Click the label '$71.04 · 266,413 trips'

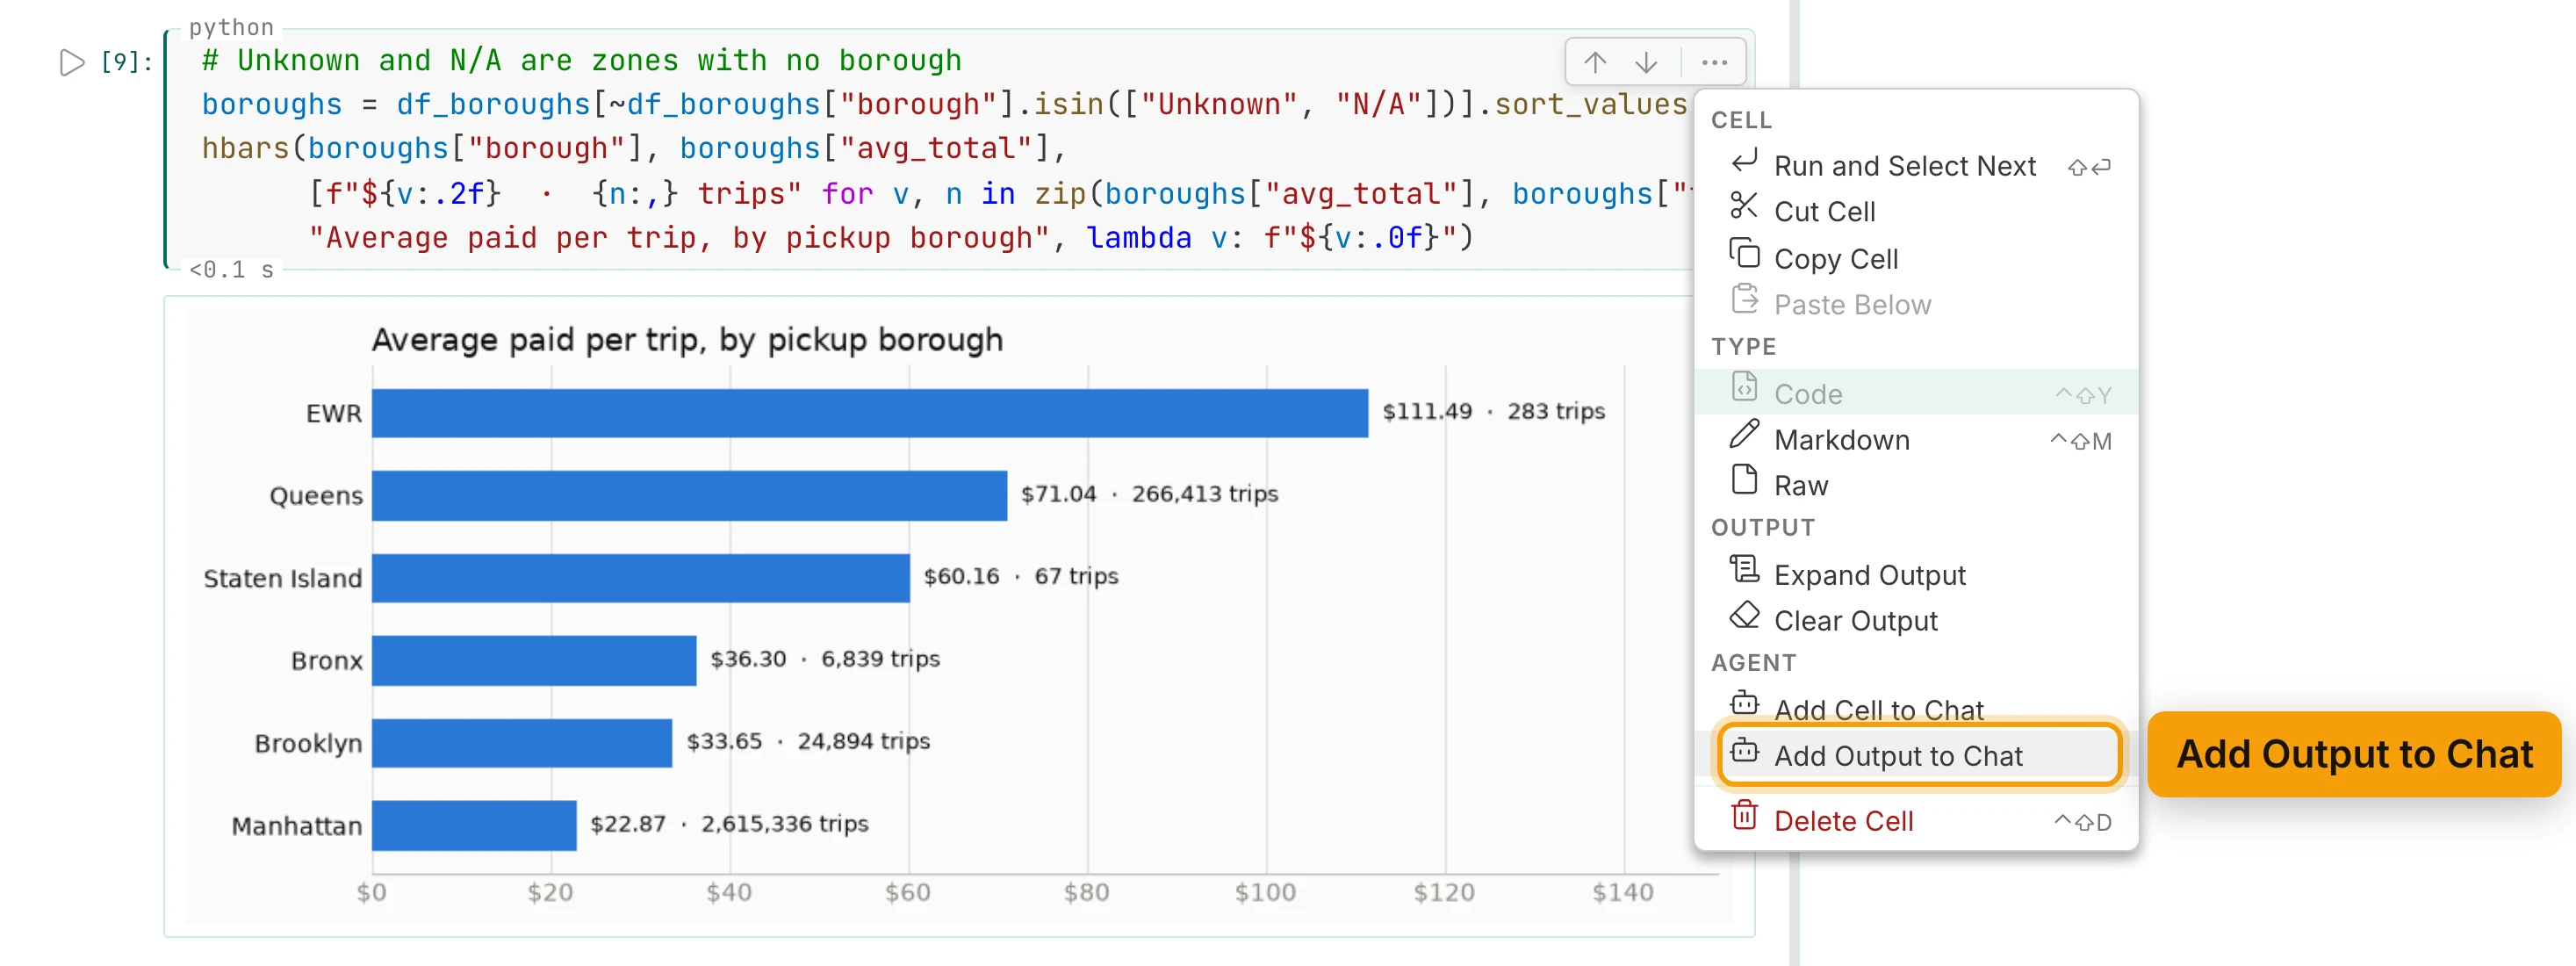click(x=1149, y=494)
